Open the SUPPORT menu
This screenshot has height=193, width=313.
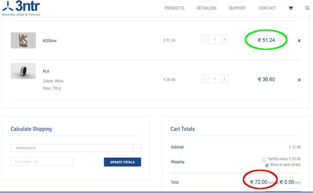point(237,8)
